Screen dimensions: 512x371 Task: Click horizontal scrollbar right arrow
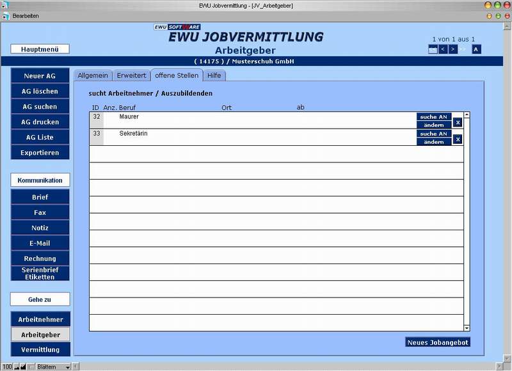pyautogui.click(x=499, y=367)
